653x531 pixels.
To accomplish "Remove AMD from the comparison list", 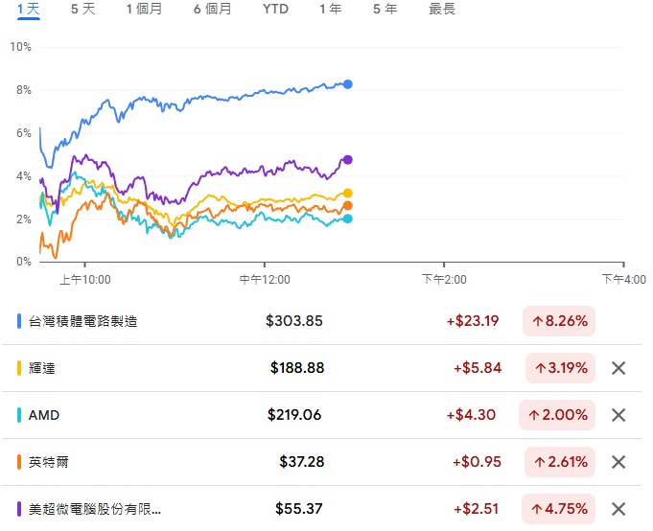I will (x=618, y=415).
